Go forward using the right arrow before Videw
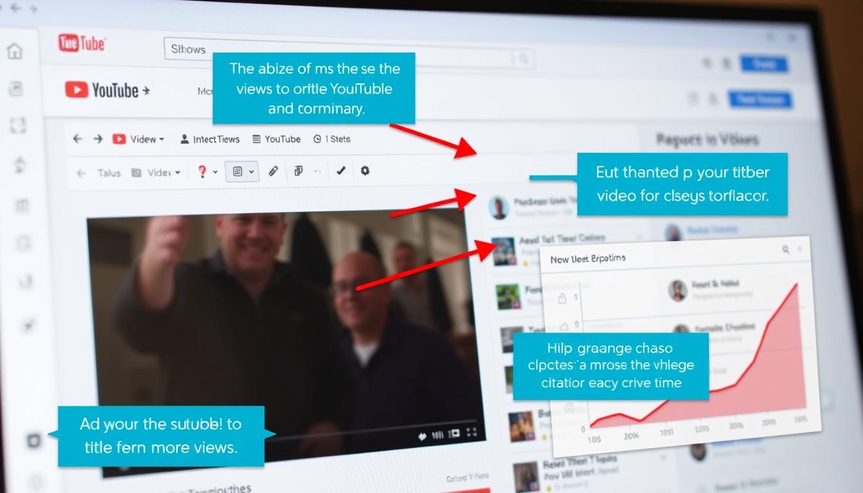 click(98, 139)
